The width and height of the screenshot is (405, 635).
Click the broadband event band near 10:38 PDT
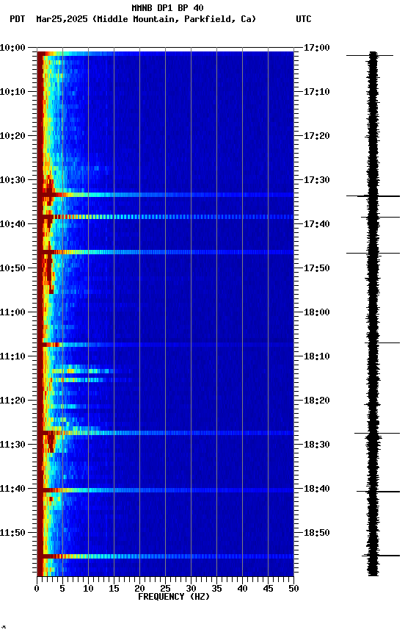point(165,217)
